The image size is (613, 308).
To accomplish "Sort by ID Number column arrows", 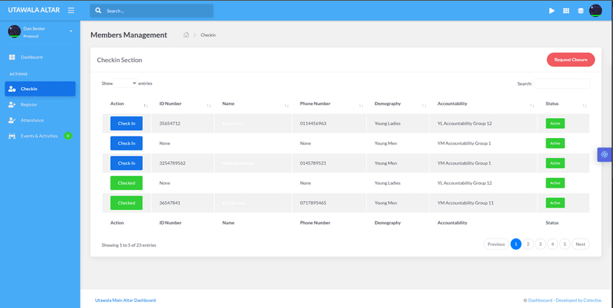I will [x=209, y=105].
